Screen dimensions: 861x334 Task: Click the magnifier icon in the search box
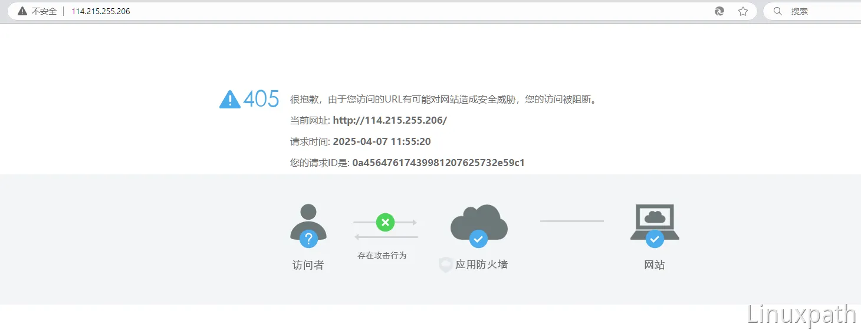point(778,11)
